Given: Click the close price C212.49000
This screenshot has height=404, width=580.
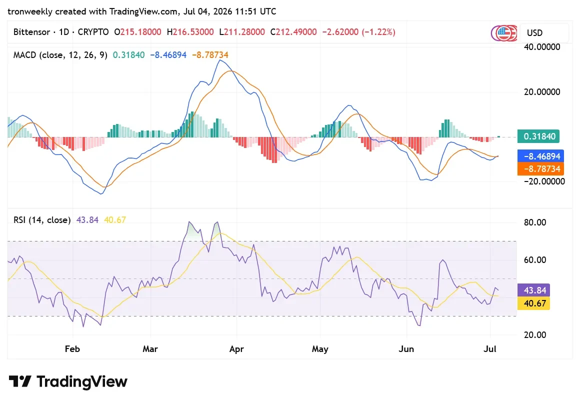Looking at the screenshot, I should [293, 32].
